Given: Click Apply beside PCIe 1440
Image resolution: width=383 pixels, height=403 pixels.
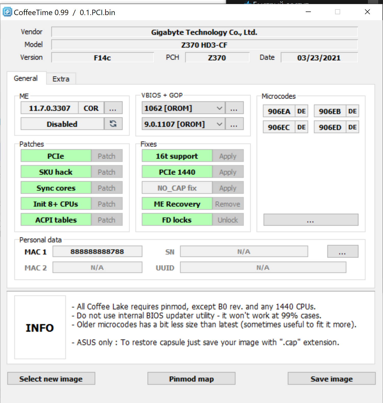Looking at the screenshot, I should point(228,172).
